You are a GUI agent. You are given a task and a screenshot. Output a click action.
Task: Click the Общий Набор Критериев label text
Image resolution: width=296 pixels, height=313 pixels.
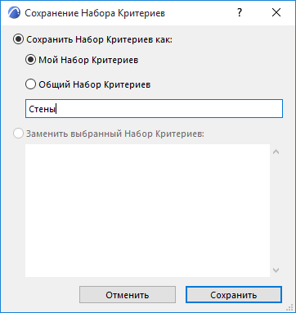[95, 84]
